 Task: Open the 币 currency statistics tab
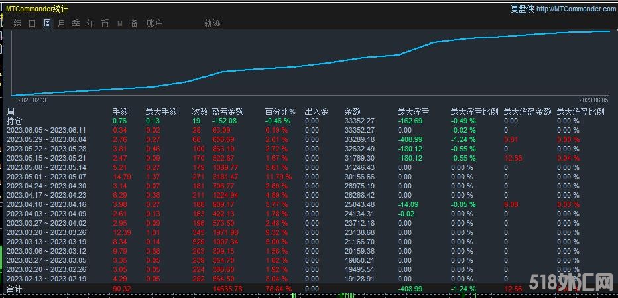tap(105, 23)
